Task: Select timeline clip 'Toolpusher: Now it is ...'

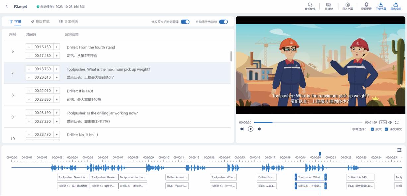Action: pyautogui.click(x=73, y=177)
